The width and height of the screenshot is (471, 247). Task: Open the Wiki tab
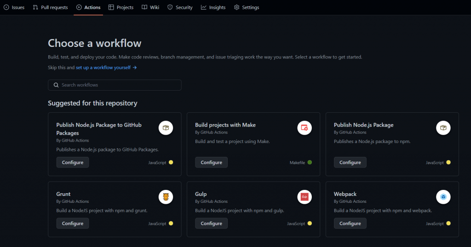[x=150, y=7]
